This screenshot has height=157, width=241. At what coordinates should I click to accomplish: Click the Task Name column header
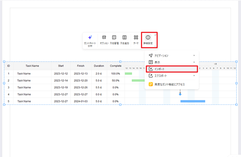(x=32, y=66)
